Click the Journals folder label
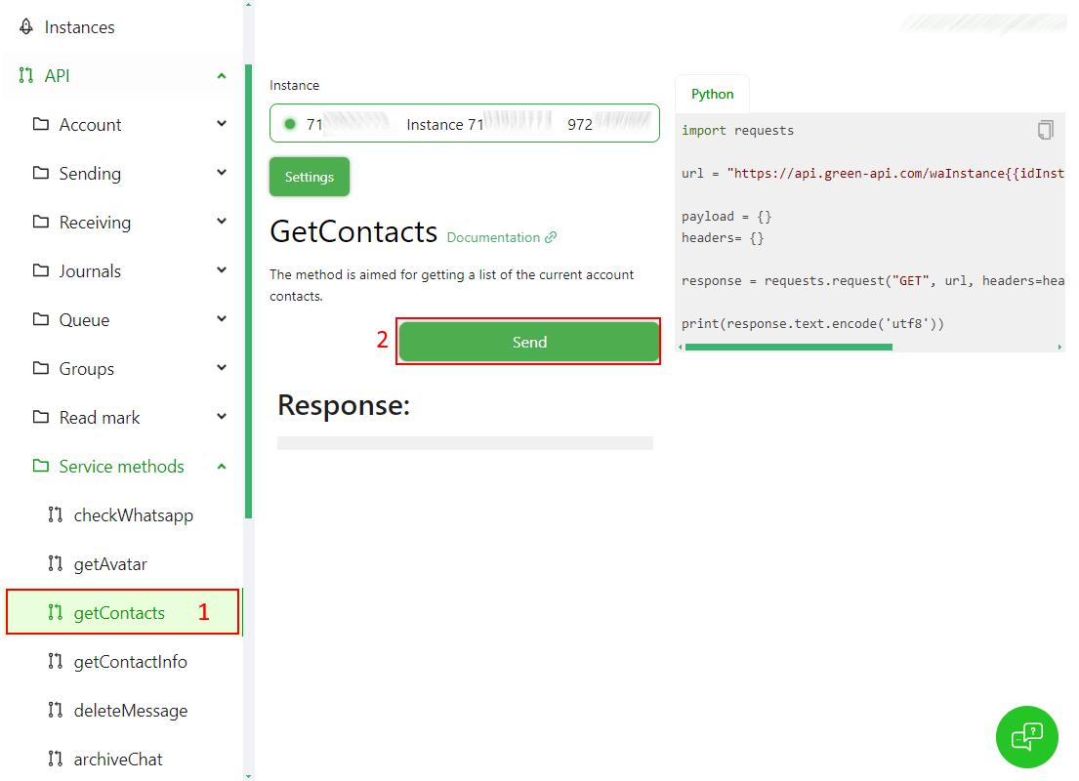1079x781 pixels. pyautogui.click(x=90, y=271)
